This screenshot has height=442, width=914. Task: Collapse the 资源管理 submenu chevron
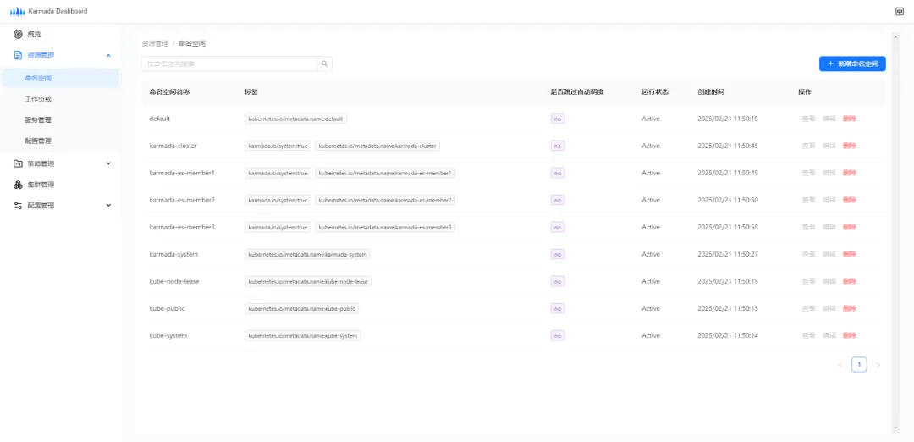click(108, 55)
